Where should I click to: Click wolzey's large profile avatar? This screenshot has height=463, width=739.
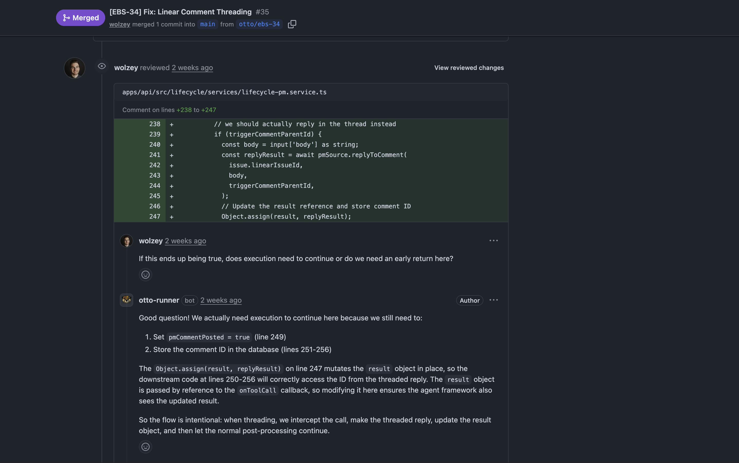point(75,68)
